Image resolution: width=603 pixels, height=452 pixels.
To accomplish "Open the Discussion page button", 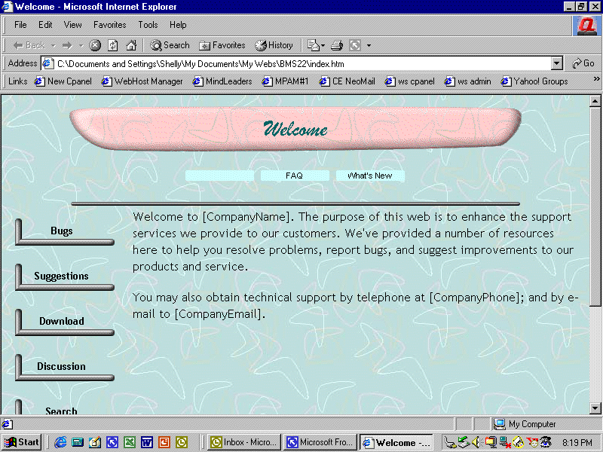I will coord(65,367).
